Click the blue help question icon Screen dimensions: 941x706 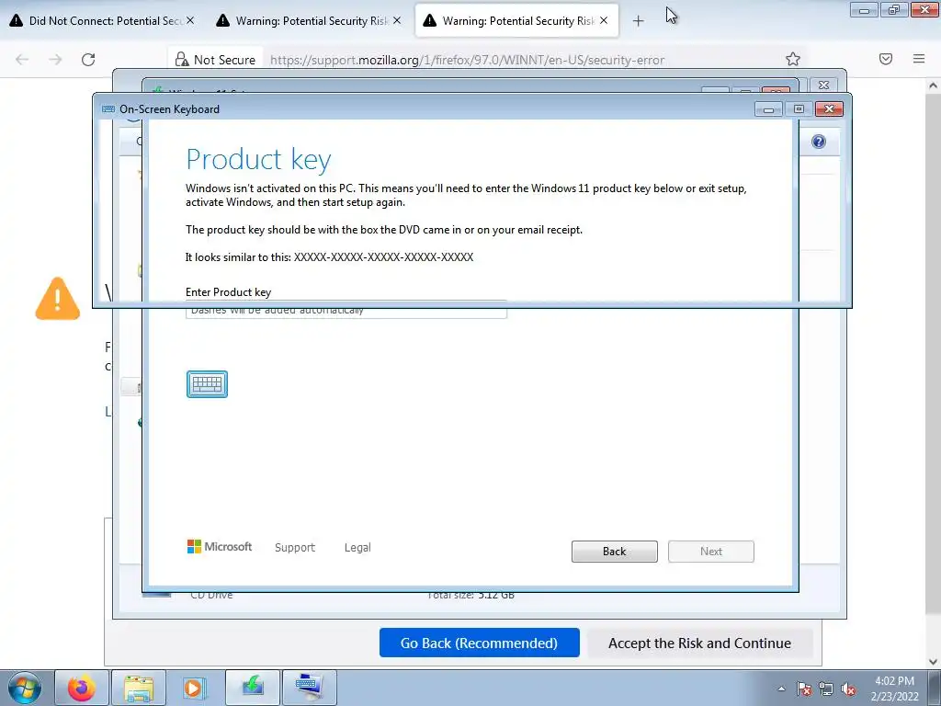tap(819, 142)
